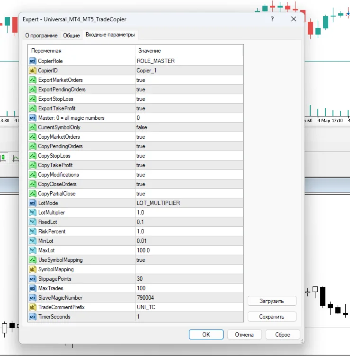Click the 100.0 MaxLot value
Viewport: 350px width, 356px height.
coord(189,250)
